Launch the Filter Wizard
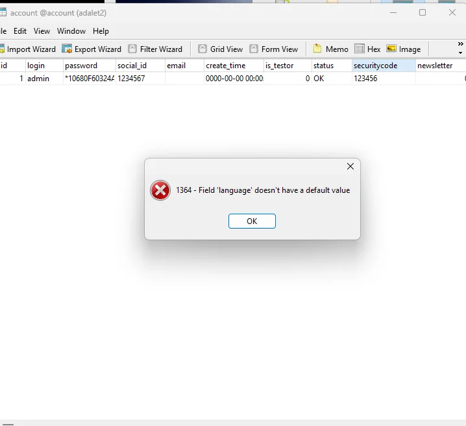Screen dimensions: 466x426 pos(155,49)
